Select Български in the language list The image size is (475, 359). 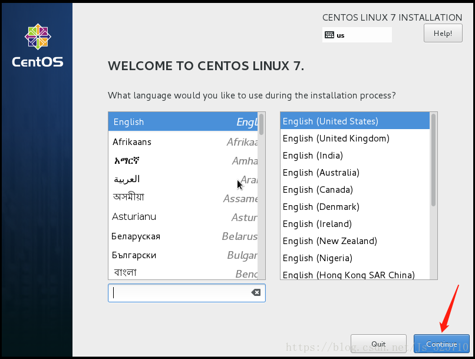click(183, 255)
